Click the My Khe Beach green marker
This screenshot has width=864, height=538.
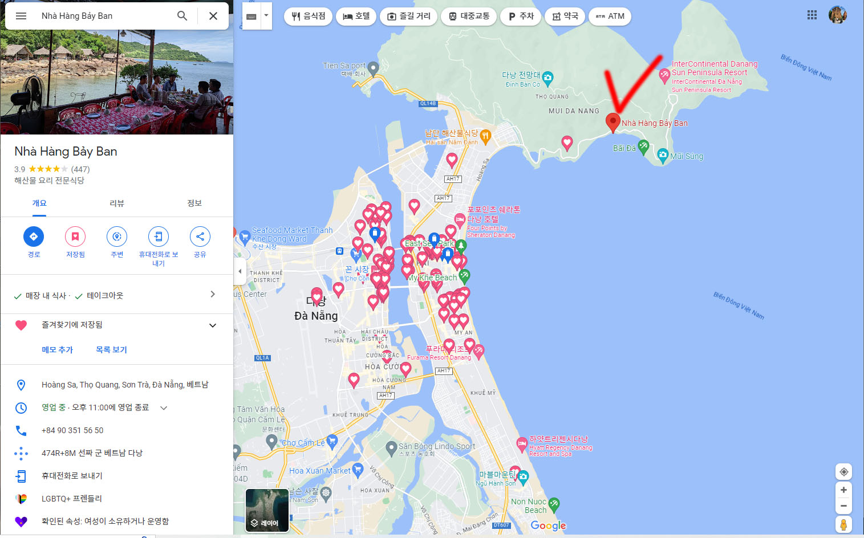pos(465,277)
